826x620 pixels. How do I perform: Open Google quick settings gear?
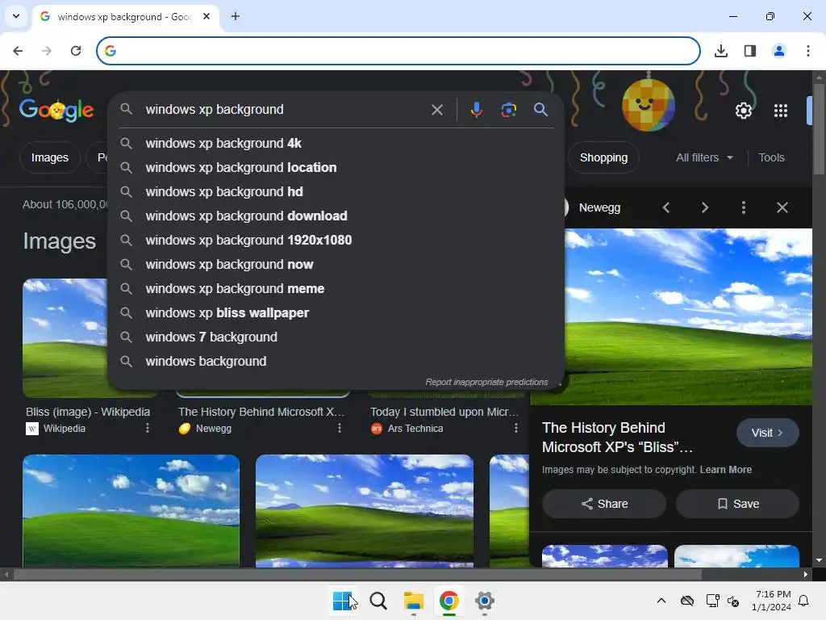[x=743, y=110]
